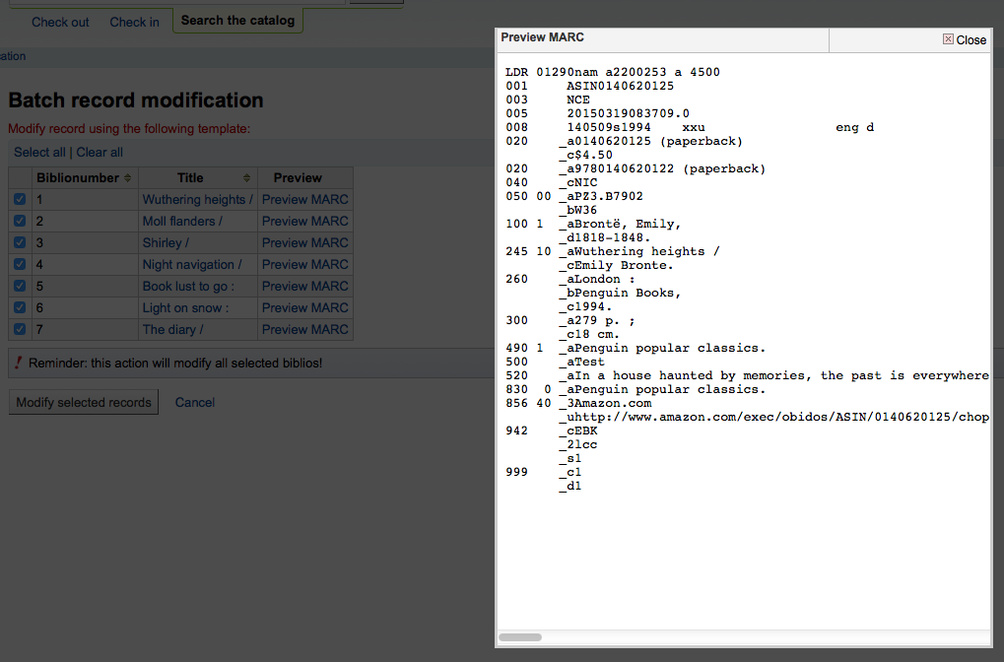Viewport: 1004px width, 662px height.
Task: Switch to the Check out tab
Action: 60,22
